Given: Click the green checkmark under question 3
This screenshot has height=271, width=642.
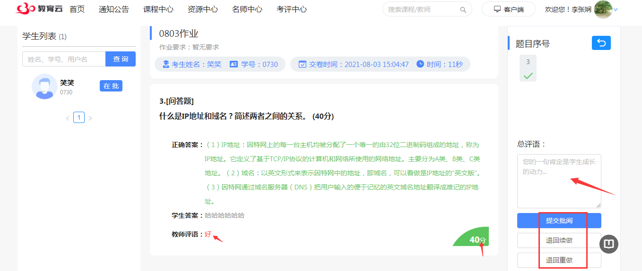Looking at the screenshot, I should click(x=528, y=75).
